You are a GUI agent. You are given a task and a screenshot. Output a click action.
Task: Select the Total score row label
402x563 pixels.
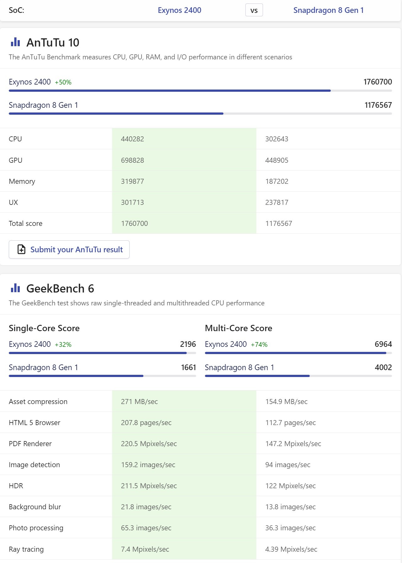(x=25, y=223)
